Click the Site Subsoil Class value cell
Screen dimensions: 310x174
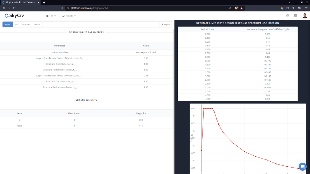tap(146, 52)
